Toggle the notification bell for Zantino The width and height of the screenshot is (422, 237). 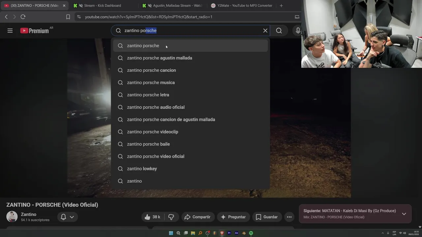(x=63, y=217)
